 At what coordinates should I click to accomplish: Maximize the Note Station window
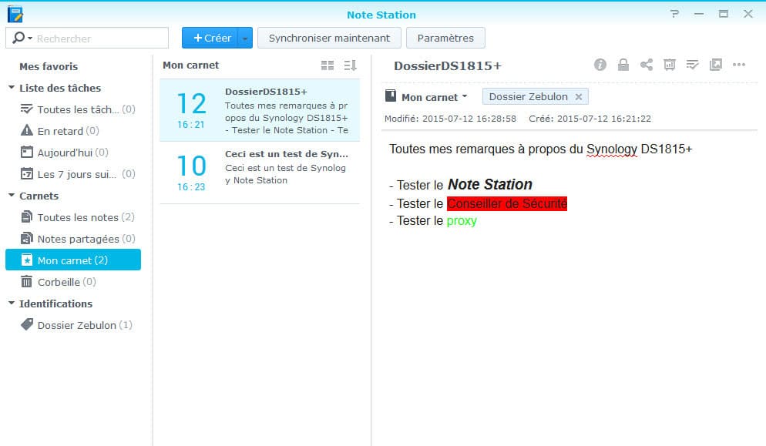click(724, 14)
